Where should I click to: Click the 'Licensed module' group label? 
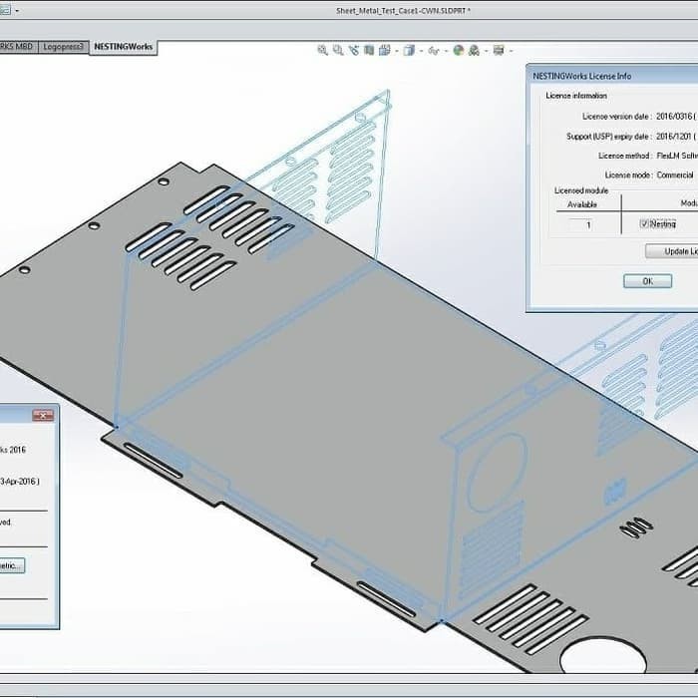[581, 190]
